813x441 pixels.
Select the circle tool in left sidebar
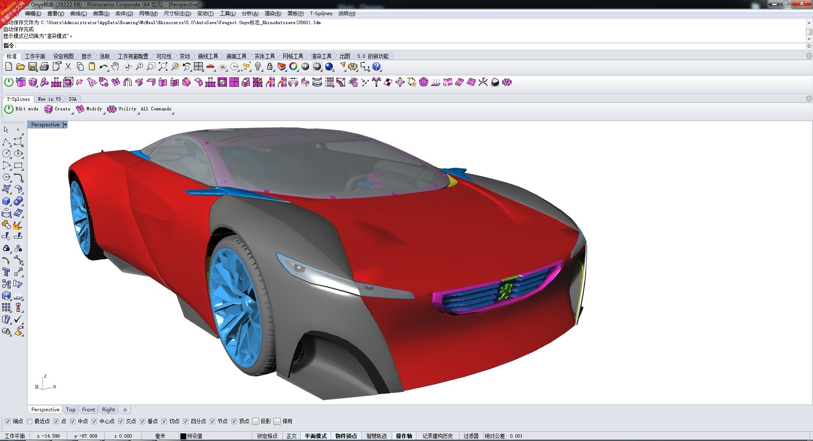[6, 153]
